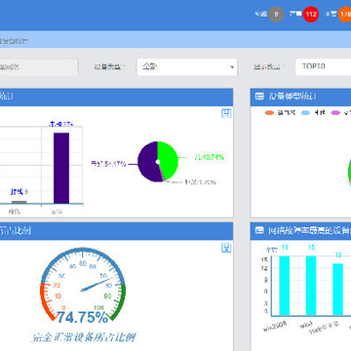Click the cyan bar for win8

[311, 286]
